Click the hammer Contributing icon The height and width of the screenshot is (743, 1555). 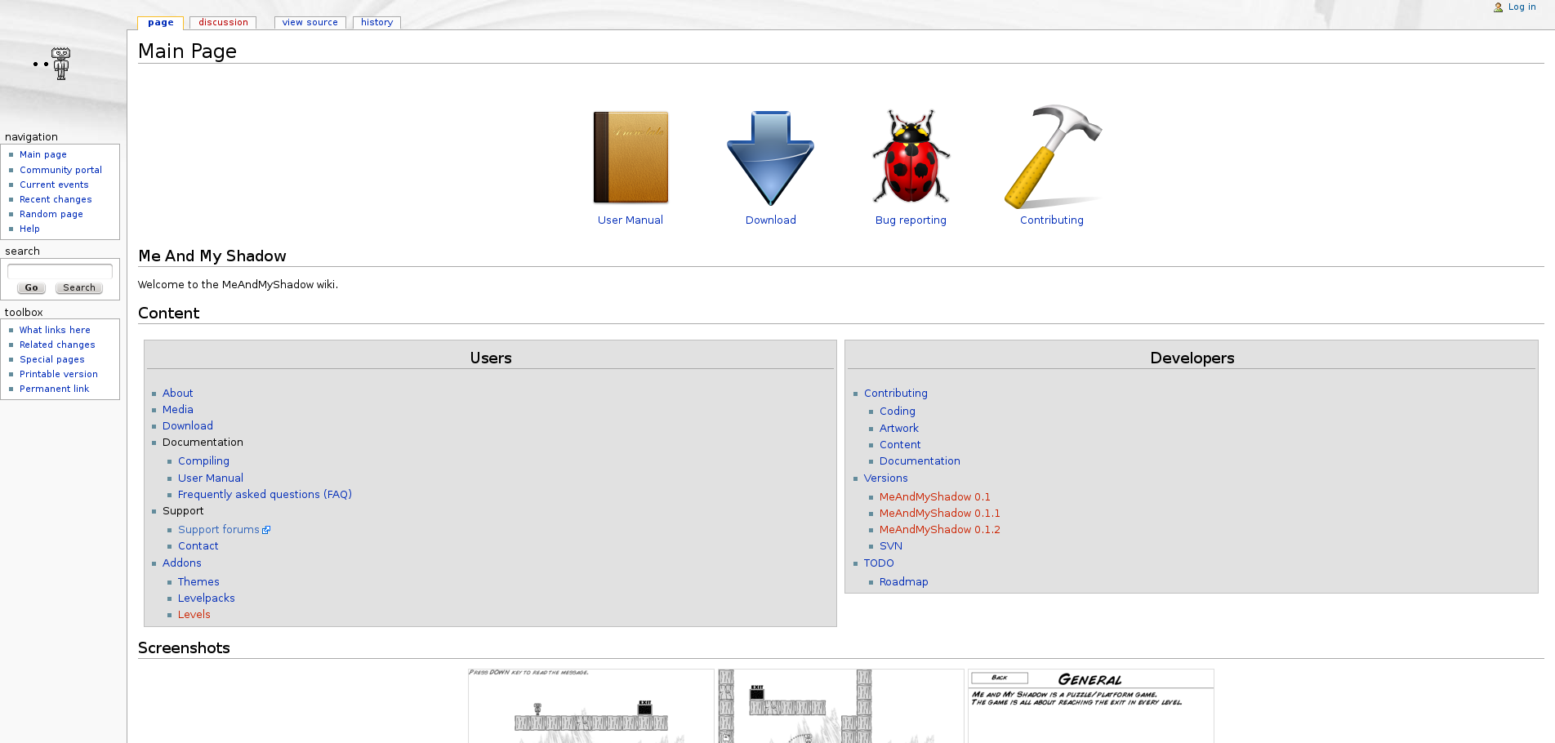pyautogui.click(x=1052, y=157)
